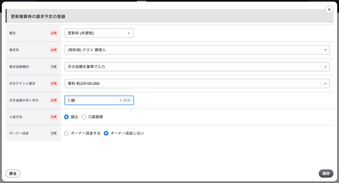339x183 pixels.
Task: Click the オーナー送金 field label
Action: tap(19, 133)
